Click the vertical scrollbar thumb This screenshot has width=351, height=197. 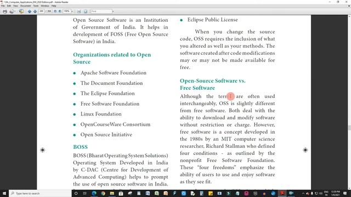pyautogui.click(x=349, y=128)
